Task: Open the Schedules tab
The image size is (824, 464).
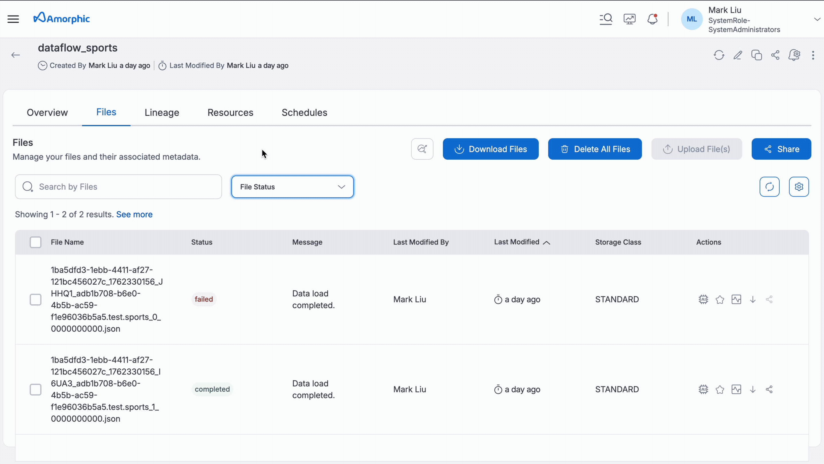Action: (304, 112)
